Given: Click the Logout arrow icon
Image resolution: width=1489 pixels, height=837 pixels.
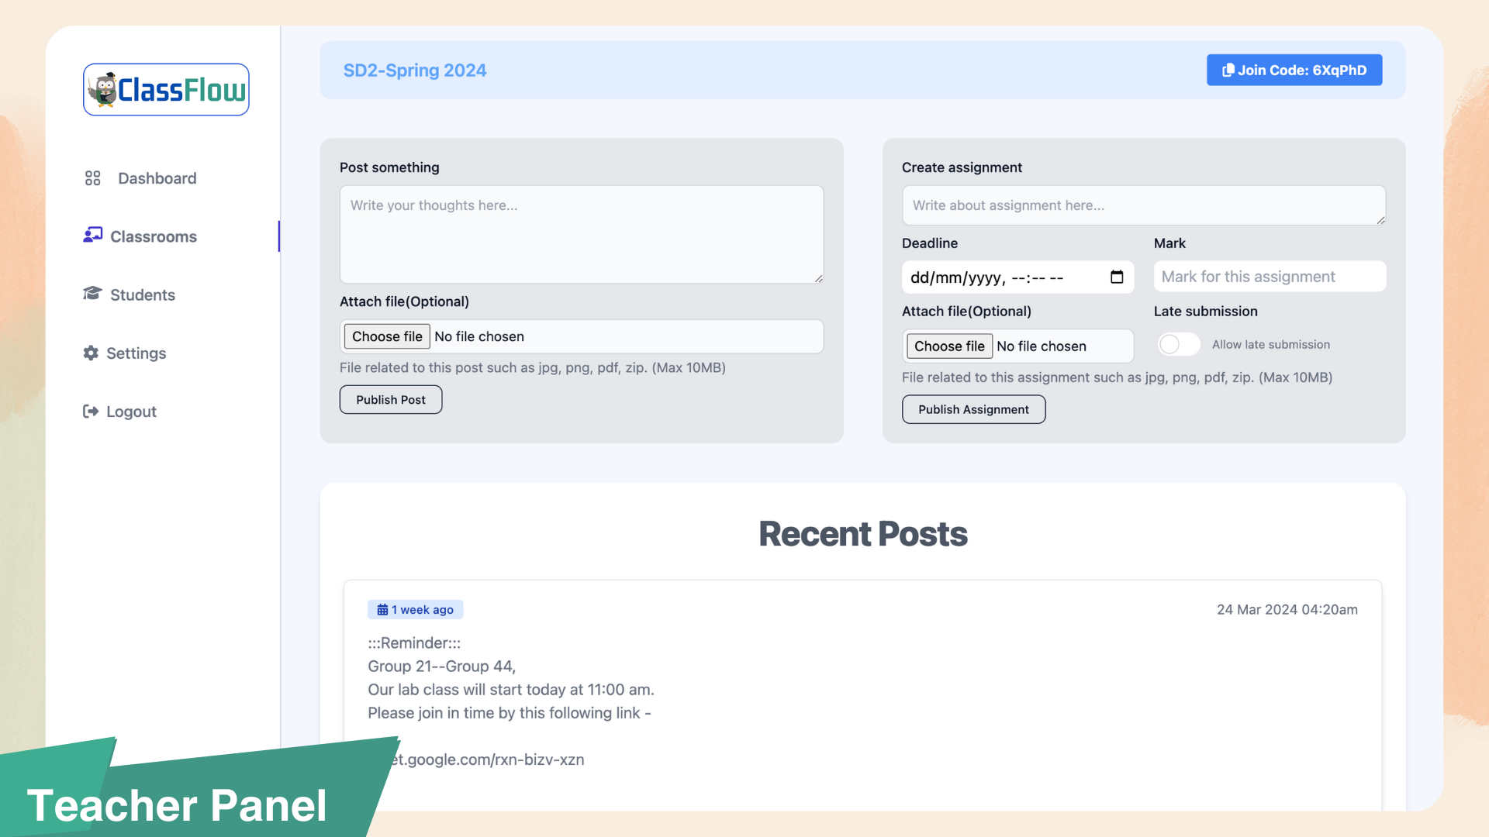Looking at the screenshot, I should (x=91, y=411).
